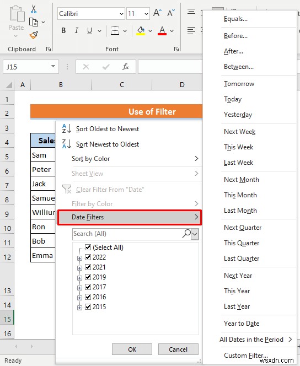Open the Calibri font name dropdown
The image size is (300, 366).
121,14
